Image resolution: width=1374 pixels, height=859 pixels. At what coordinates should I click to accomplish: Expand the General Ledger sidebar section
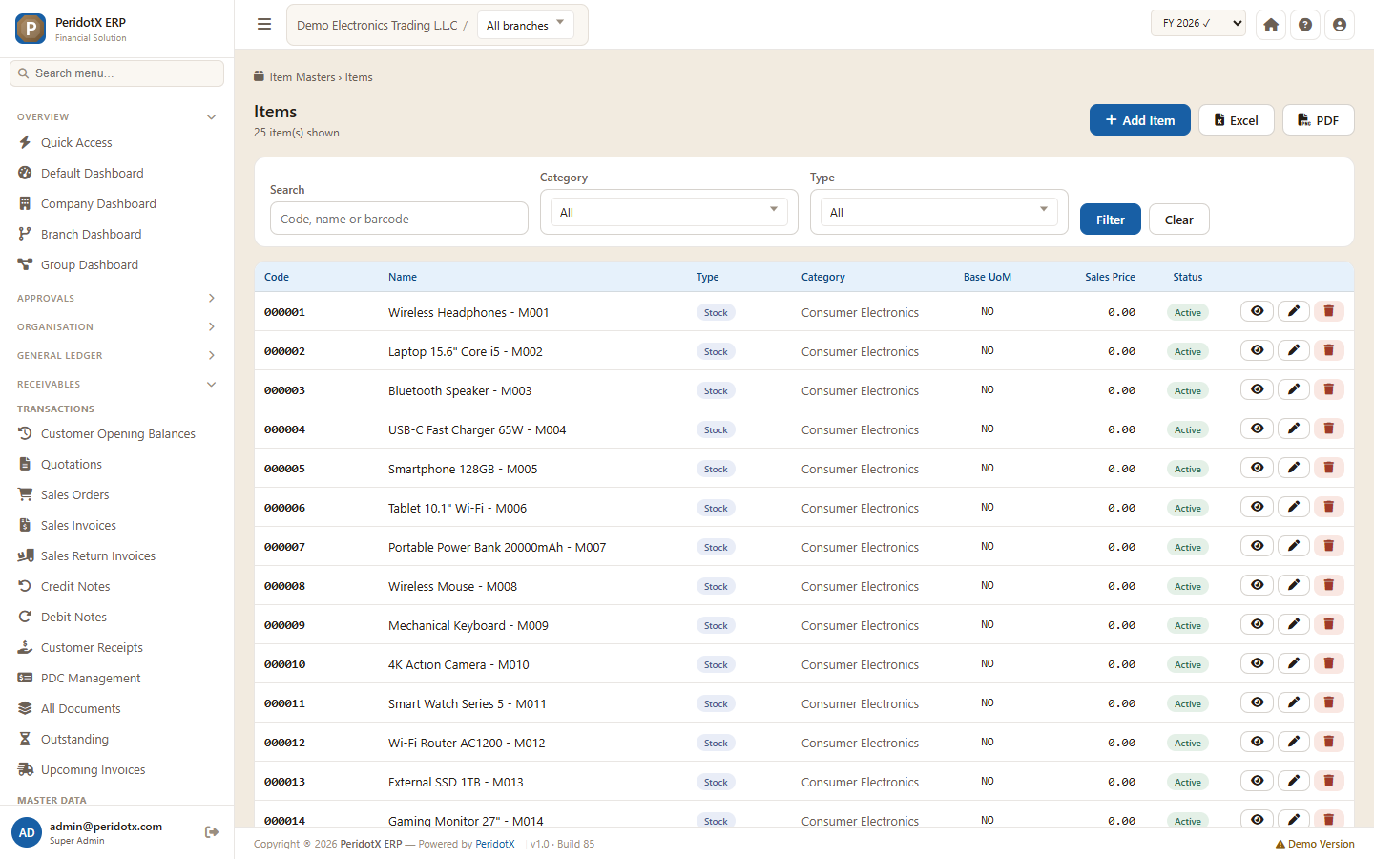[116, 355]
